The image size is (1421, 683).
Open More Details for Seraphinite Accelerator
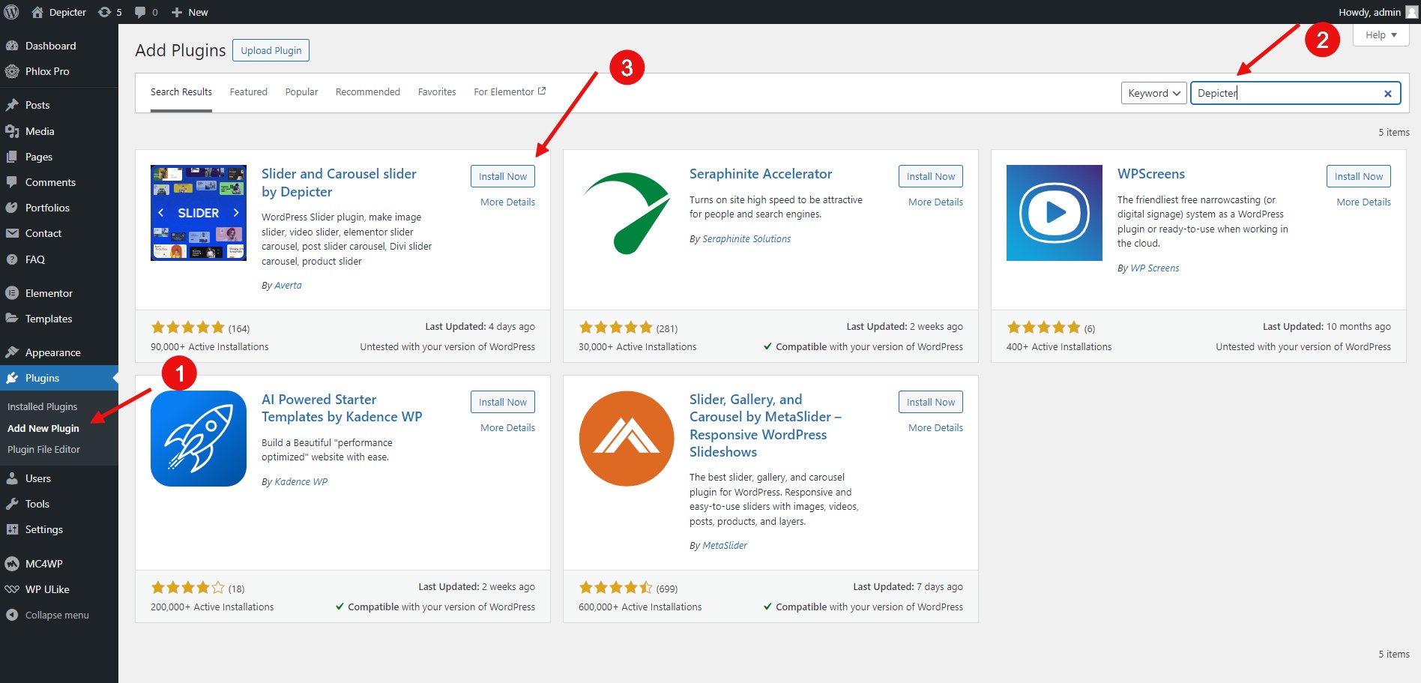[x=935, y=202]
